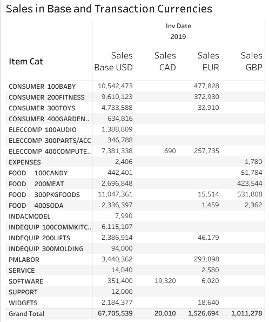Select the Sales in Base and Transaction Currencies title
This screenshot has width=269, height=322.
click(x=109, y=9)
